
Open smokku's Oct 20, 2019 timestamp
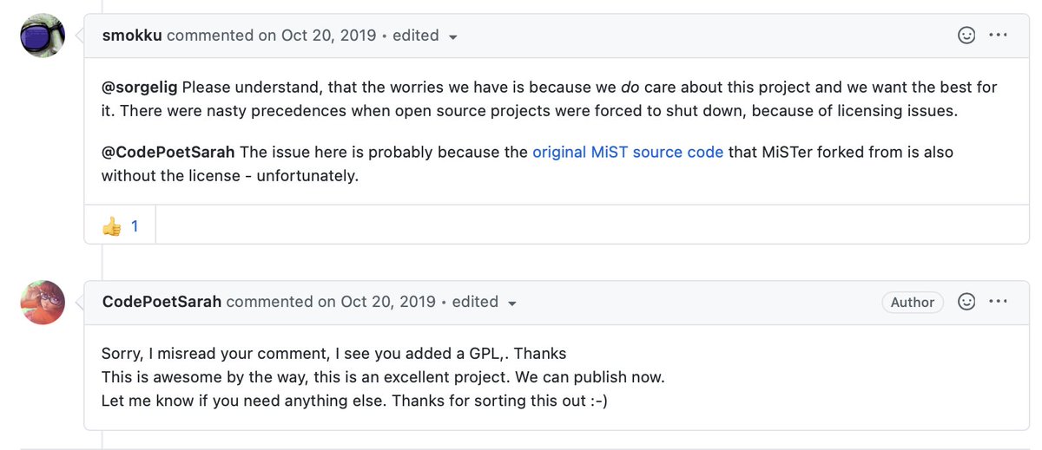coord(327,36)
